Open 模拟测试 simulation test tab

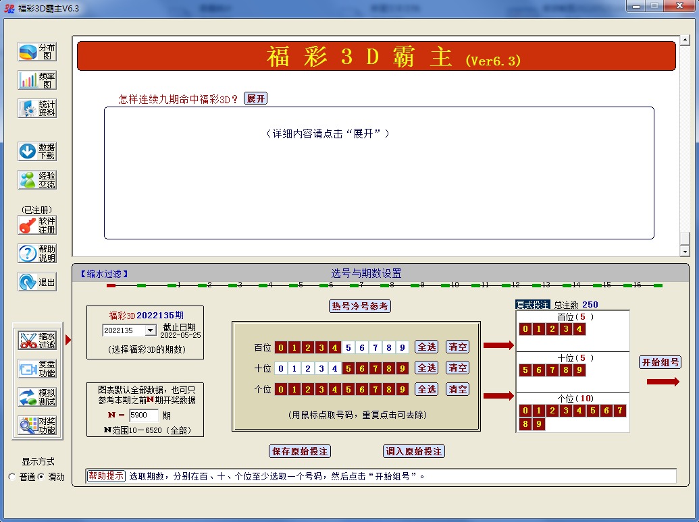pos(37,397)
